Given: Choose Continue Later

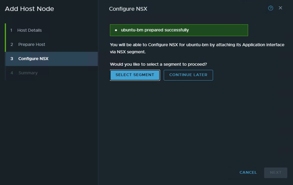Looking at the screenshot, I should pyautogui.click(x=188, y=75).
